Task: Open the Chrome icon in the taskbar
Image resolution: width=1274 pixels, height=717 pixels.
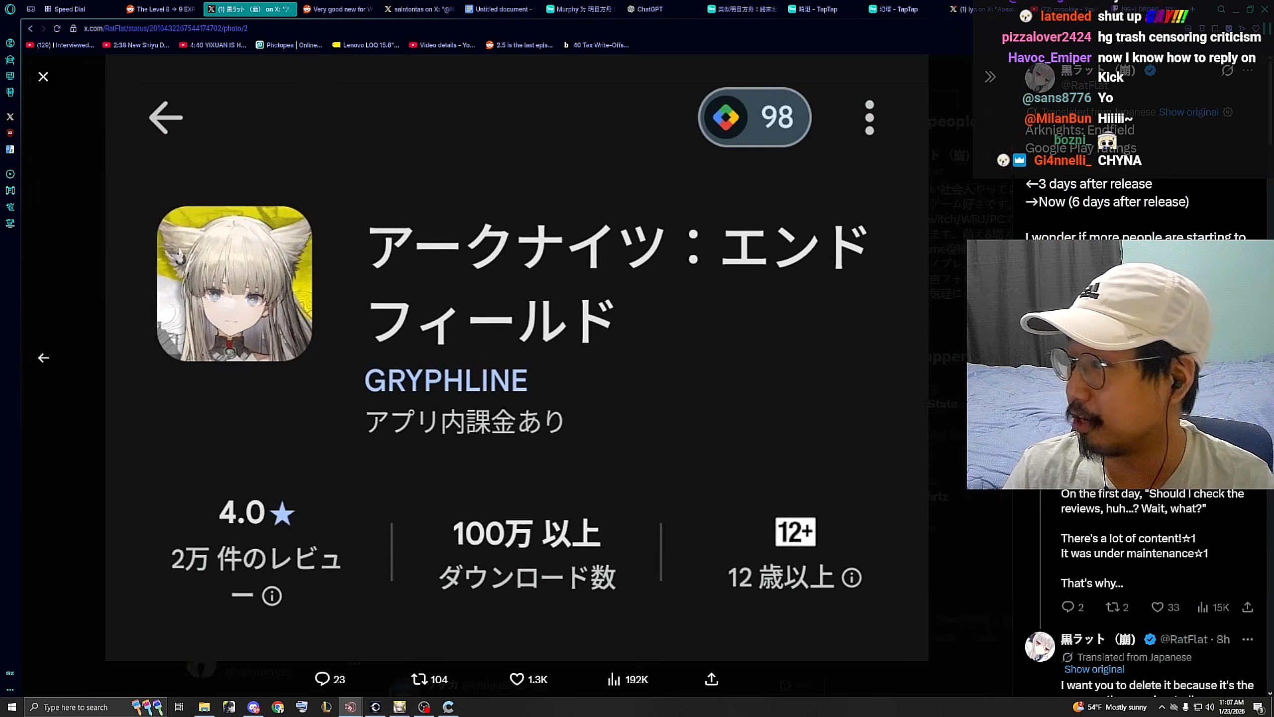Action: coord(278,707)
